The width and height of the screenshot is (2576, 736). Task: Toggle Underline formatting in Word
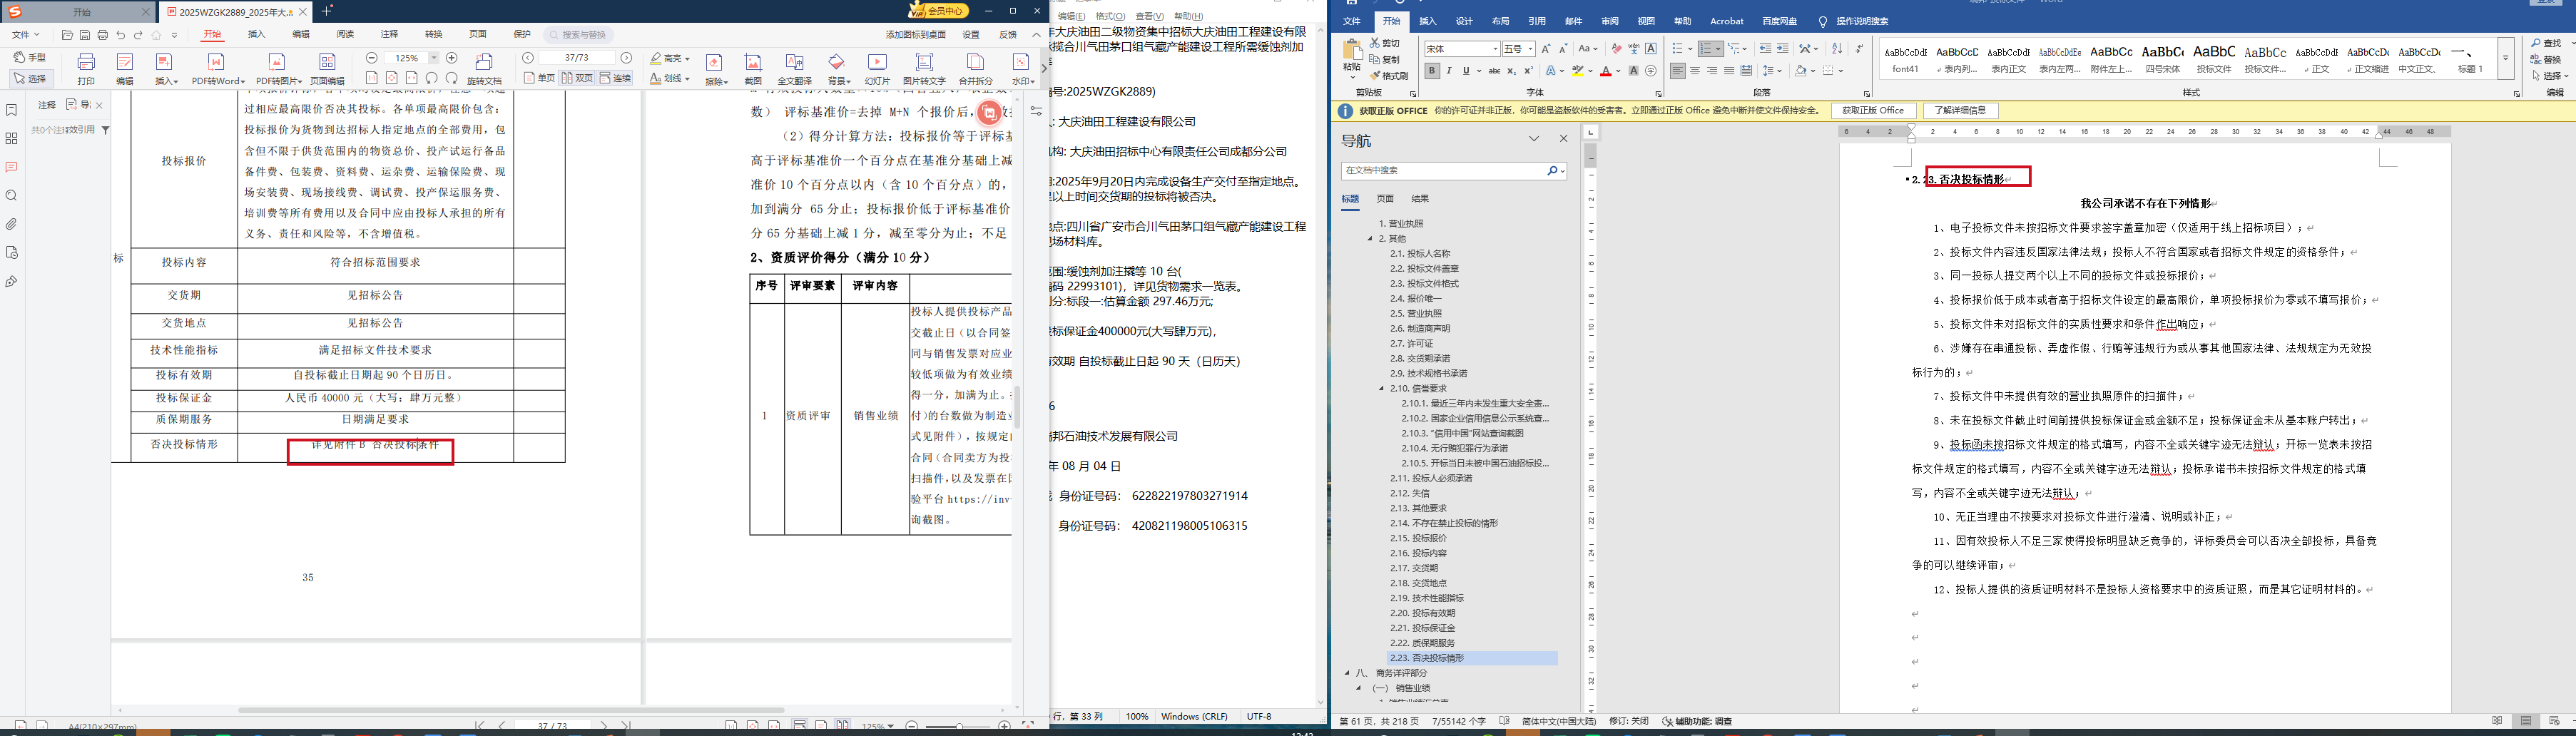[x=1466, y=71]
